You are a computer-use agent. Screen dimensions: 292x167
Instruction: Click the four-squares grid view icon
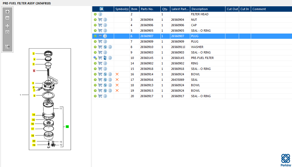pos(7,26)
